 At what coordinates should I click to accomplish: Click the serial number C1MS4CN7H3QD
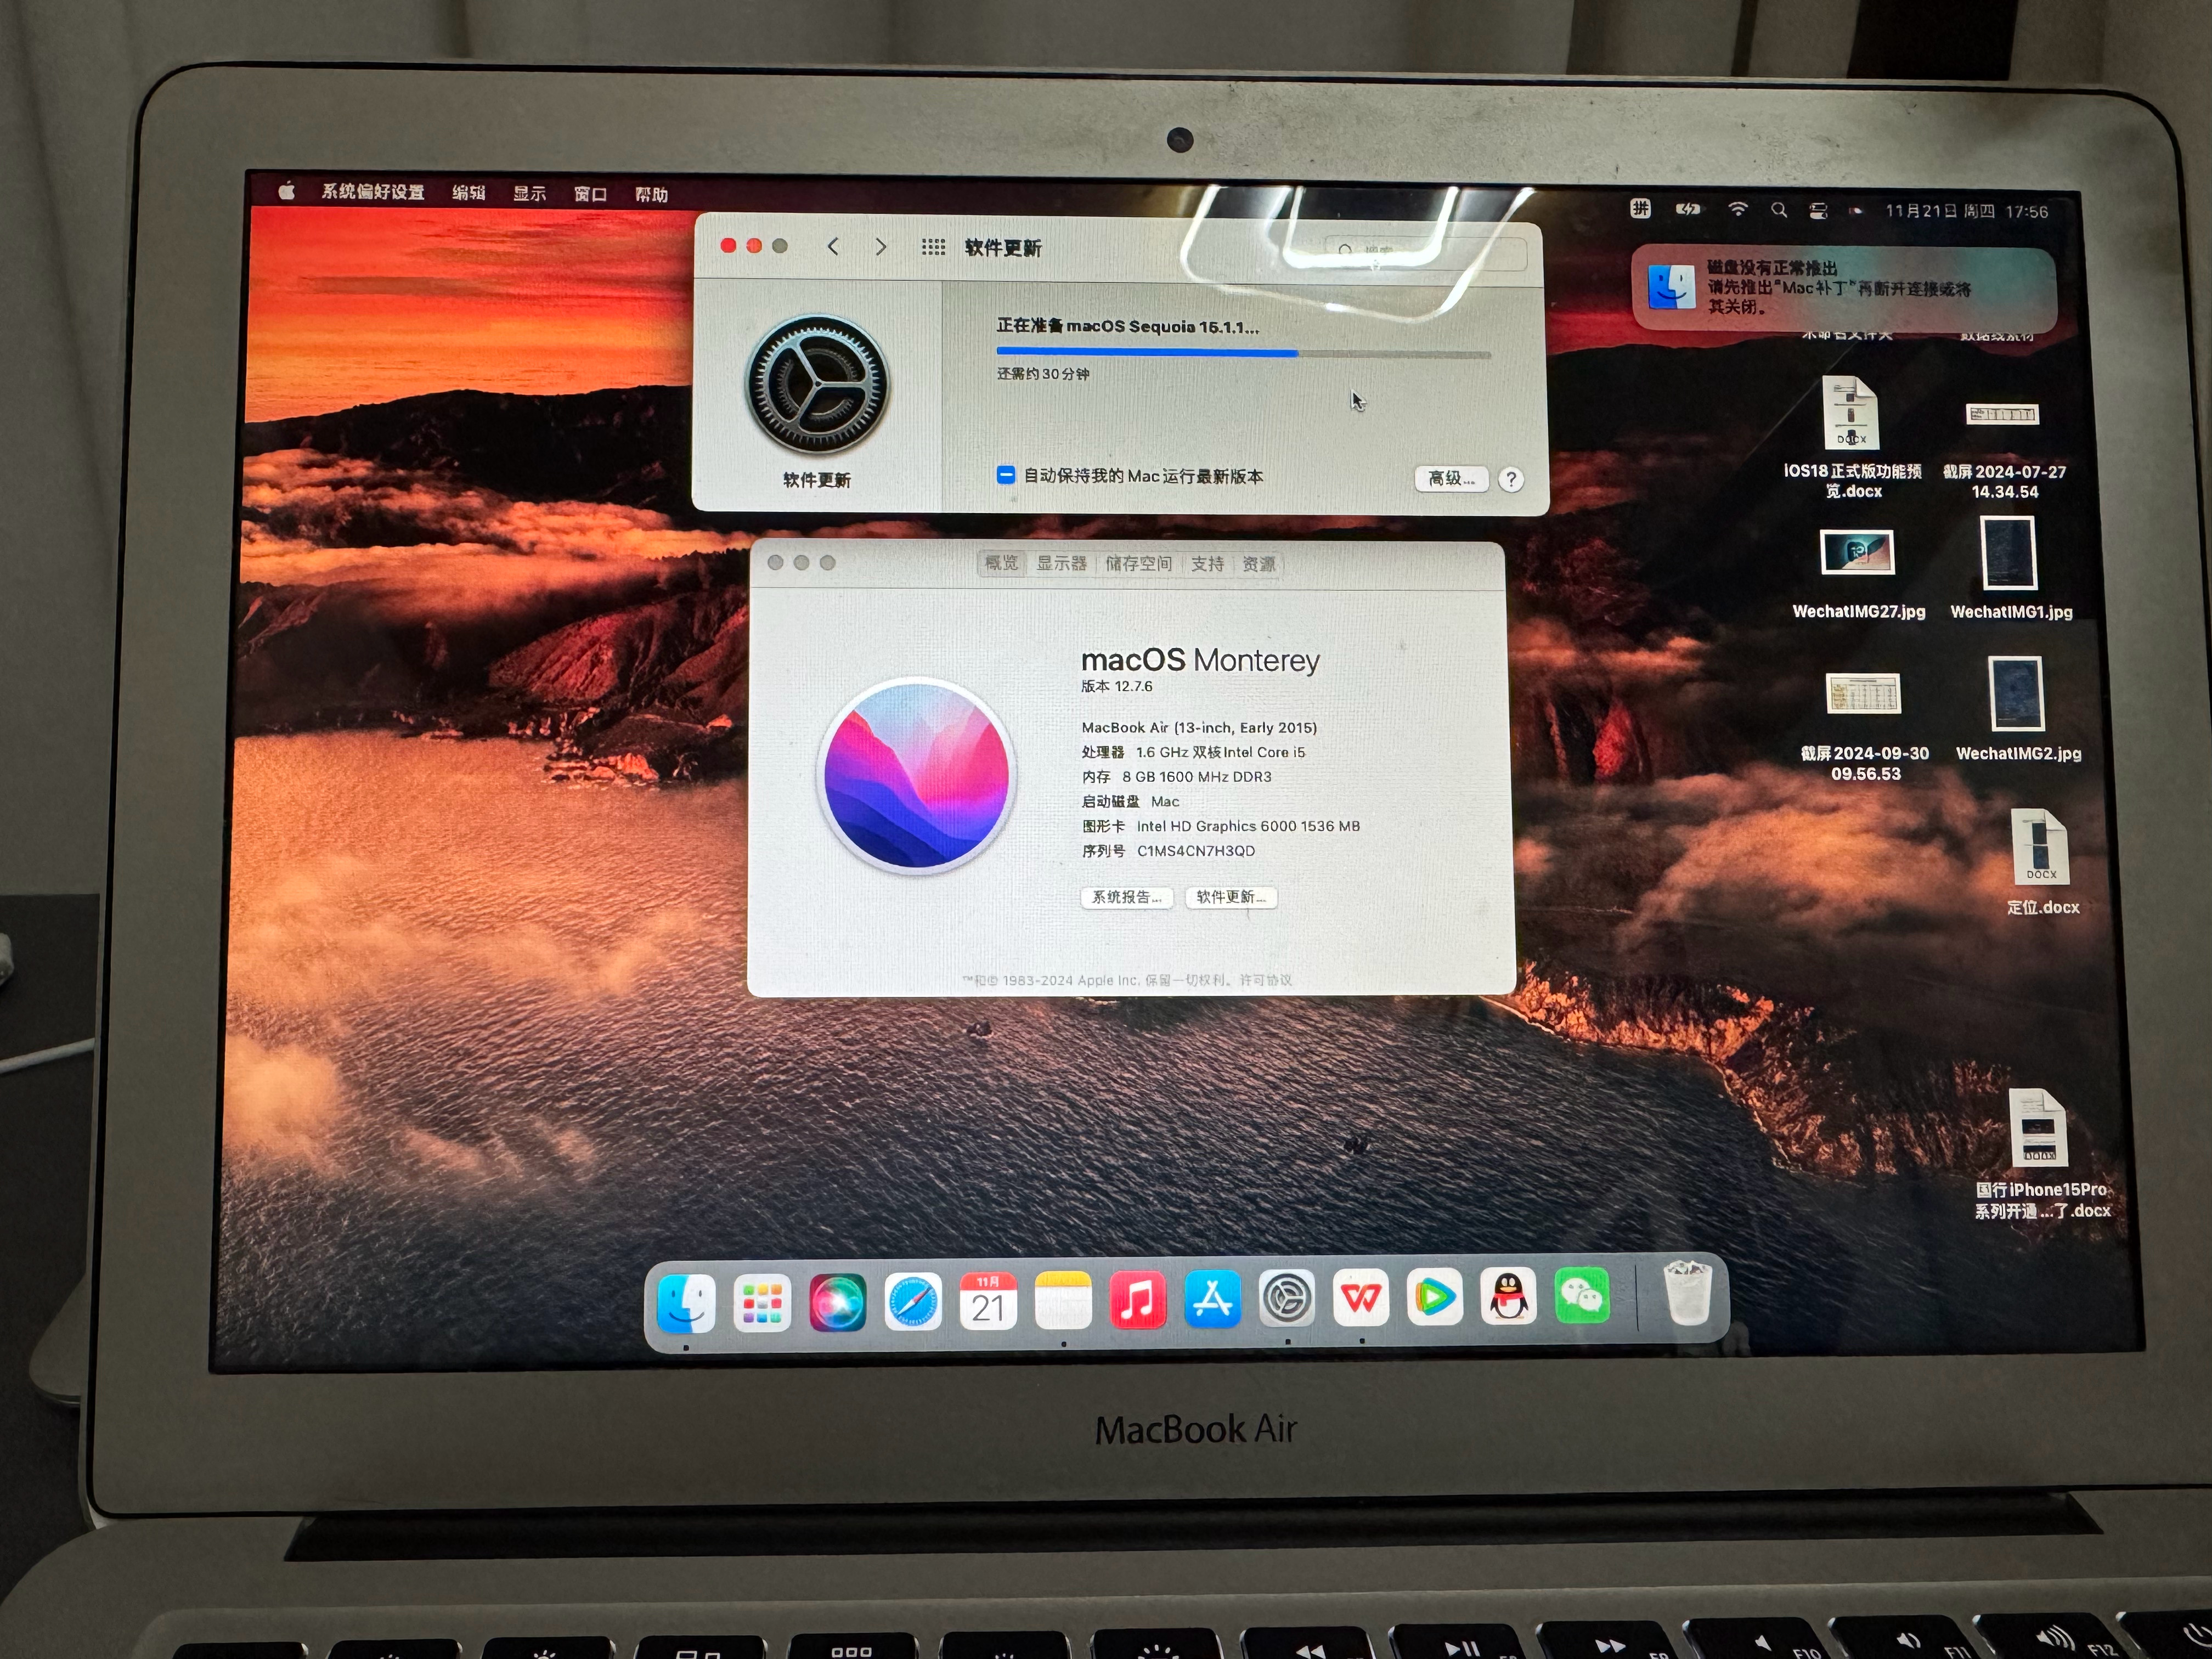click(x=1196, y=851)
